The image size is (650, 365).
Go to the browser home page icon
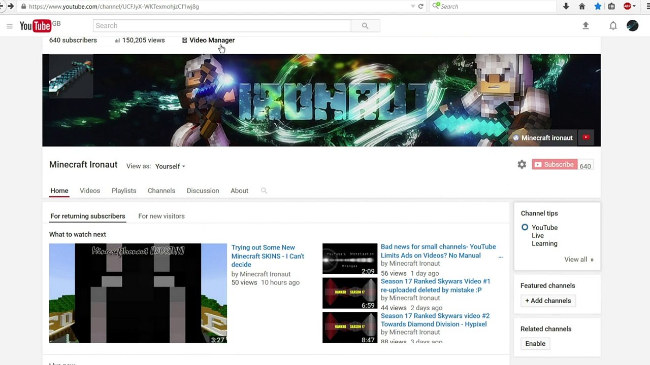pyautogui.click(x=582, y=7)
